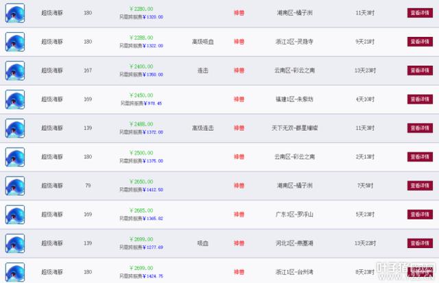Click the dolphin icon of the ¥2280.00 listing

(x=15, y=13)
